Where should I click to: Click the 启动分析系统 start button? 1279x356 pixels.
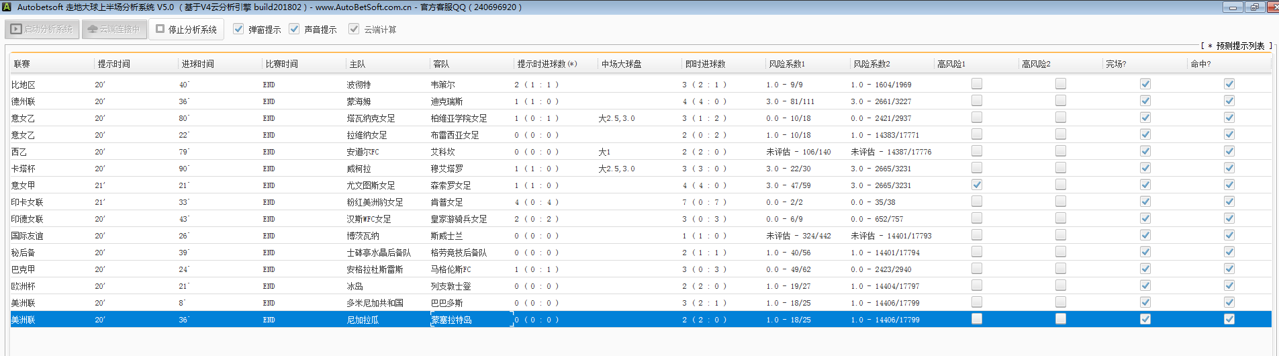point(42,30)
